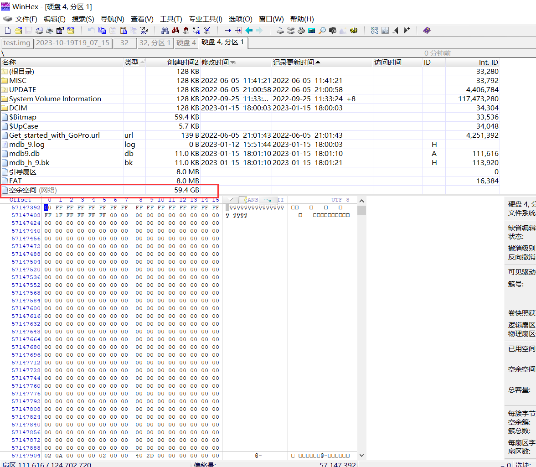Click the Undo toolbar icon
This screenshot has width=536, height=467.
(x=91, y=31)
